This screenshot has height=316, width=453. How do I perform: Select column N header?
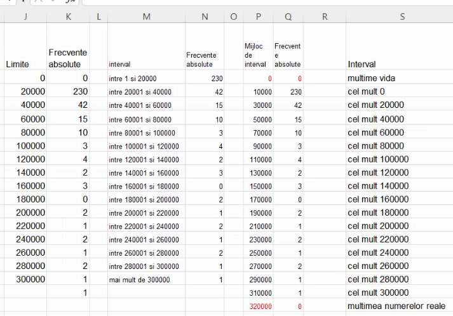coord(205,17)
